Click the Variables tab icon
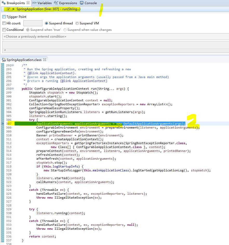Screen dimensions: 229x245 pos(34,3)
